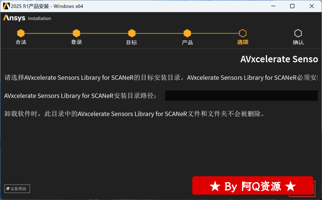Open the 安装帮助 help button
Viewport: 322px width, 200px height.
point(17,189)
